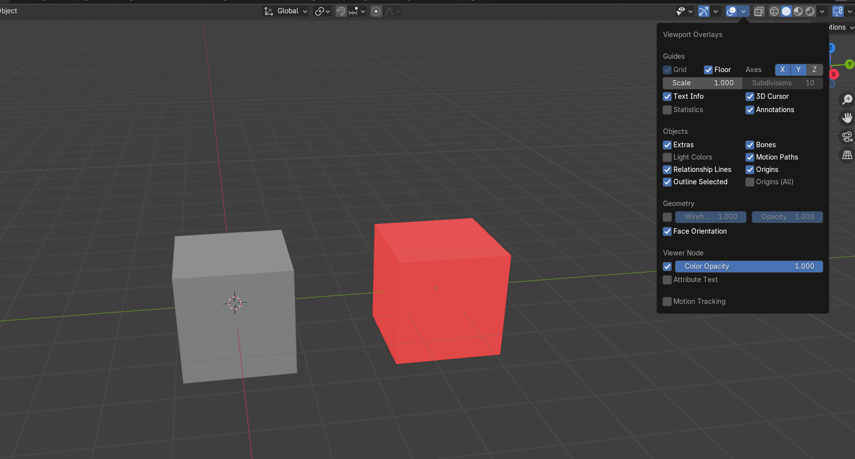Switch to solid shading
855x459 pixels.
(786, 11)
